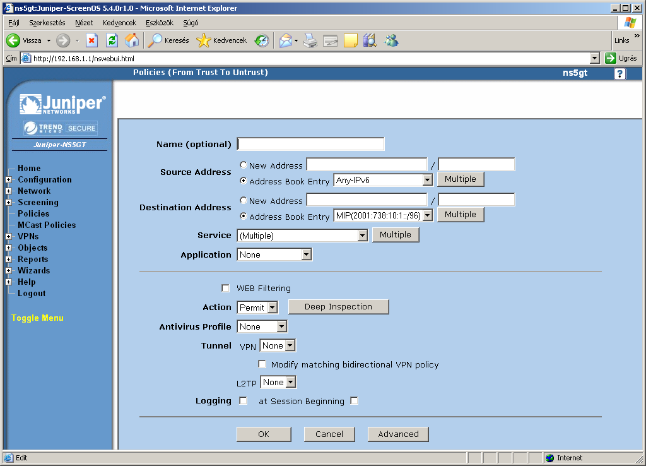Open the Szerkesztés menu
The height and width of the screenshot is (466, 646).
click(47, 22)
